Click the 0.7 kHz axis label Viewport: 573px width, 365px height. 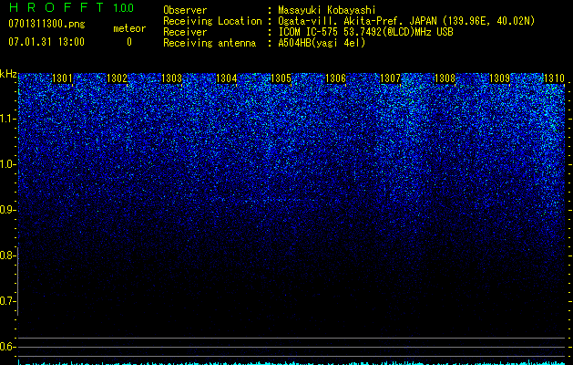pos(7,301)
